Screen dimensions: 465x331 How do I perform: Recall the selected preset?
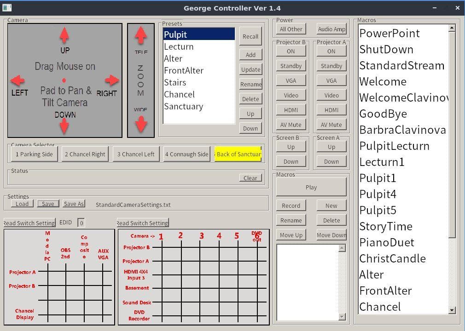pyautogui.click(x=250, y=36)
